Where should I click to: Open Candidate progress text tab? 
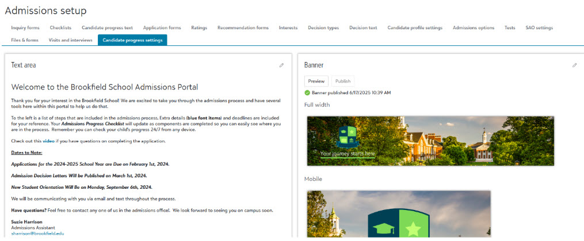pos(107,28)
